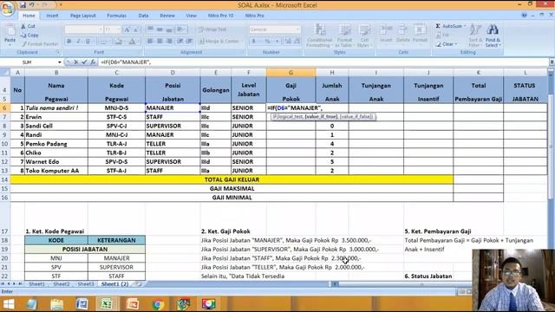Click the Cell Styles button
The height and width of the screenshot is (312, 555).
click(363, 36)
